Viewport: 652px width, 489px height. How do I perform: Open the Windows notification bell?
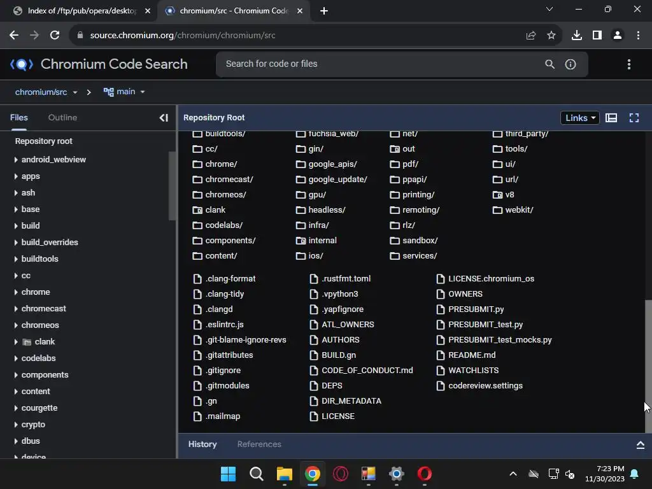(x=635, y=474)
